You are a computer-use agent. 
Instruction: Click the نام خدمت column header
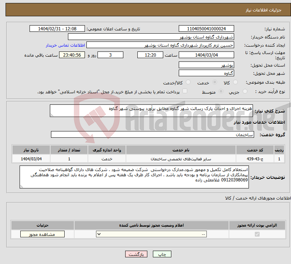click(181, 150)
